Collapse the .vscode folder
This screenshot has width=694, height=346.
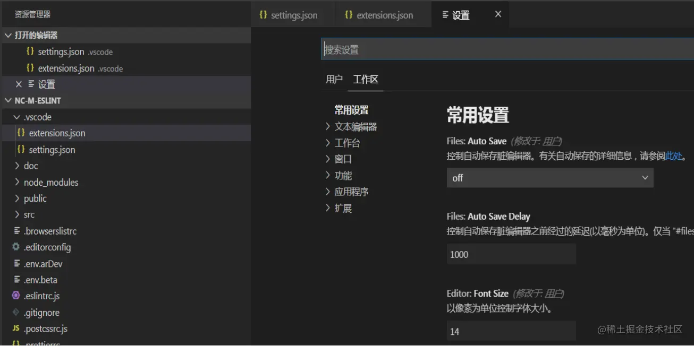[17, 117]
